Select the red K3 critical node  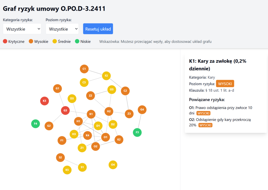click(44, 101)
